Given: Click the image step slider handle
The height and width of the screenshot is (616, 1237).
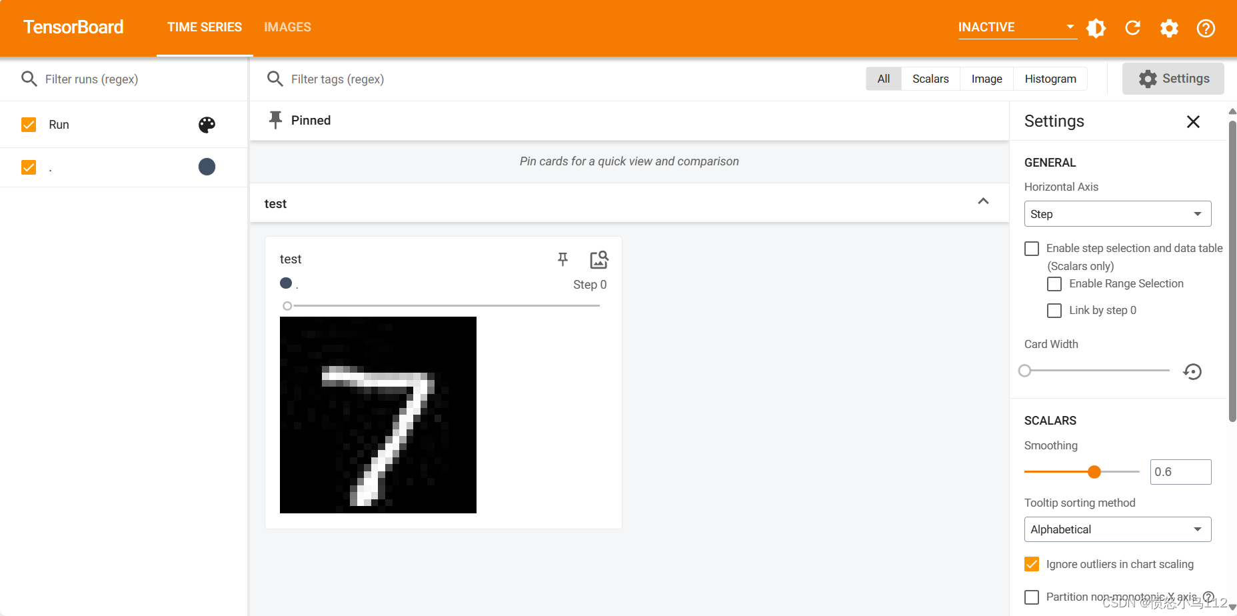Looking at the screenshot, I should click(287, 306).
